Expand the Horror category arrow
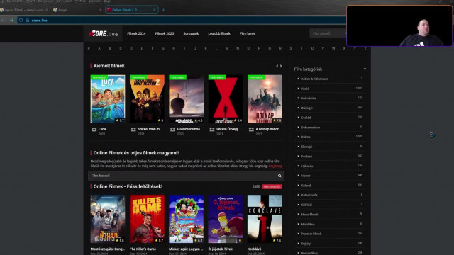Viewport: 454px width, 255px height. click(x=298, y=176)
